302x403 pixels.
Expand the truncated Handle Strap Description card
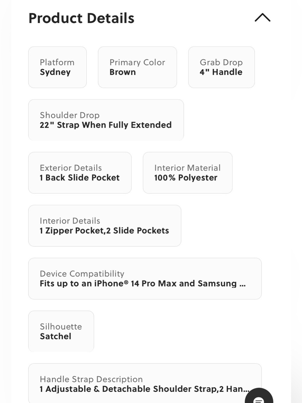145,383
